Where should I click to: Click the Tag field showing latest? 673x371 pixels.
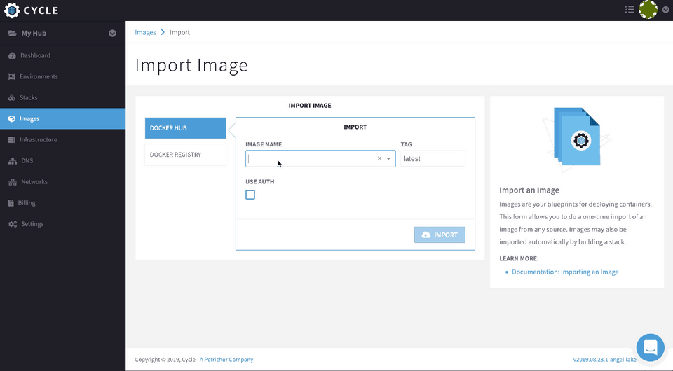433,158
